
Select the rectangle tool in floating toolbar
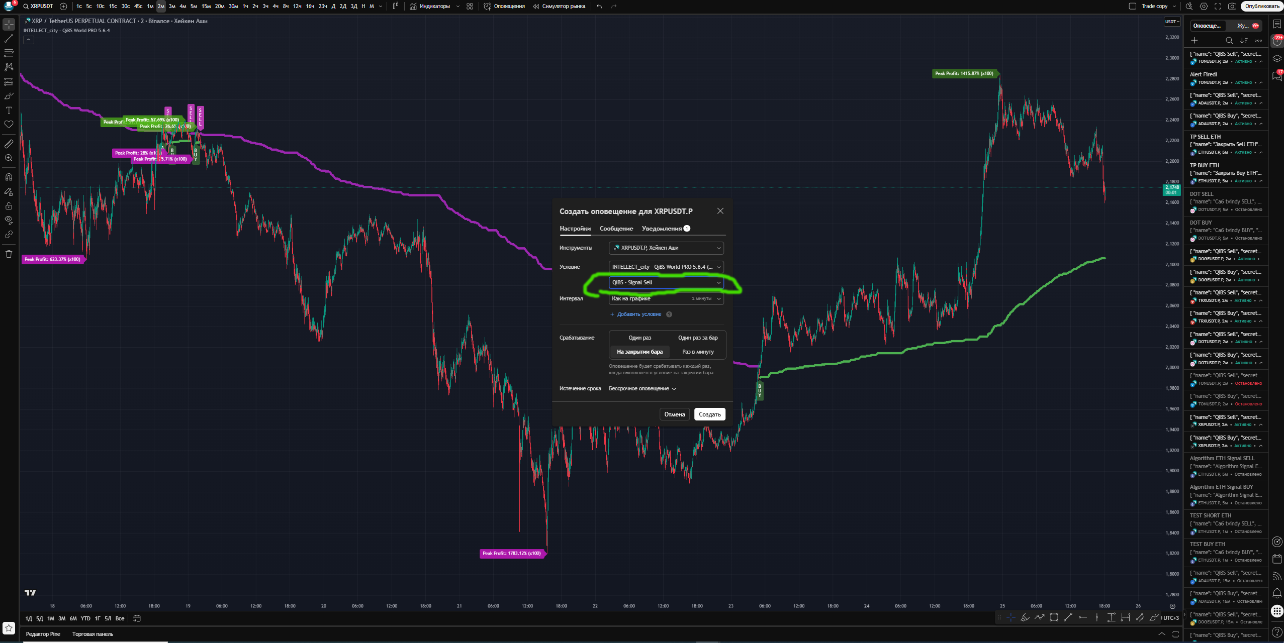point(1054,617)
